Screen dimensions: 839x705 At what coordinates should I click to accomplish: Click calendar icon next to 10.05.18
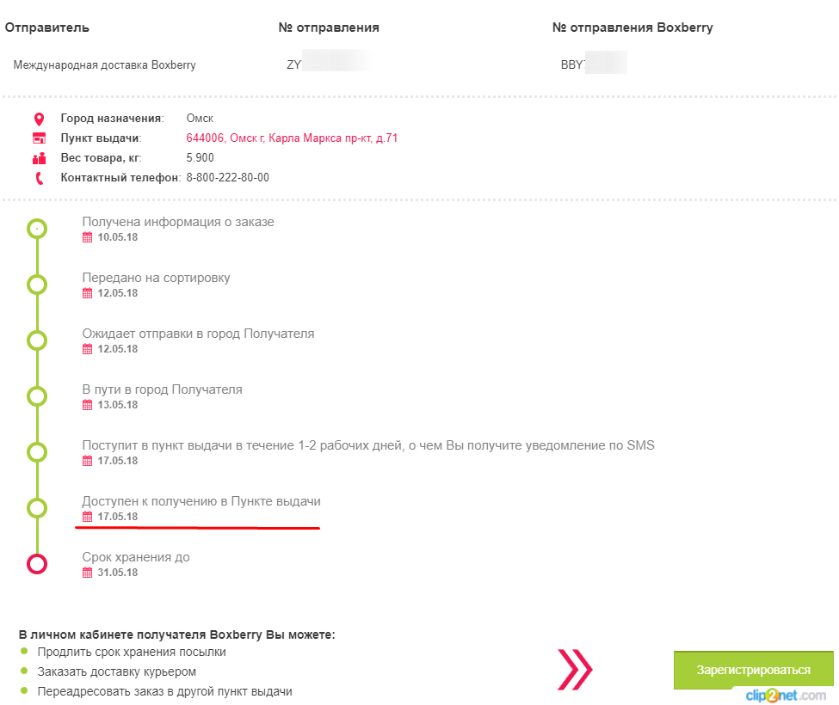[x=87, y=237]
